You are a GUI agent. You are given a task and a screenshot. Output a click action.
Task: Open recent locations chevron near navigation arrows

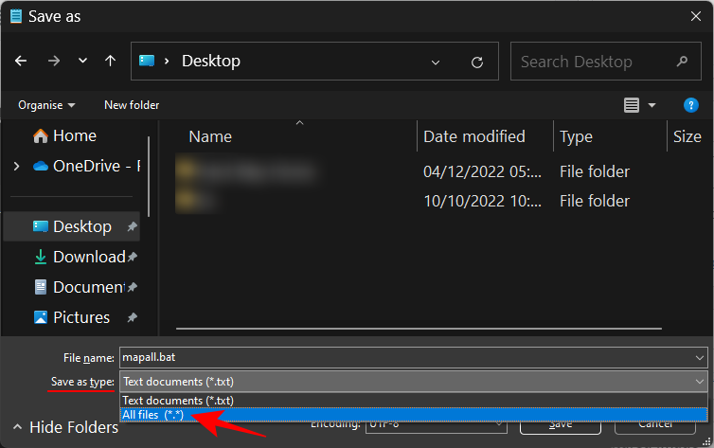82,60
